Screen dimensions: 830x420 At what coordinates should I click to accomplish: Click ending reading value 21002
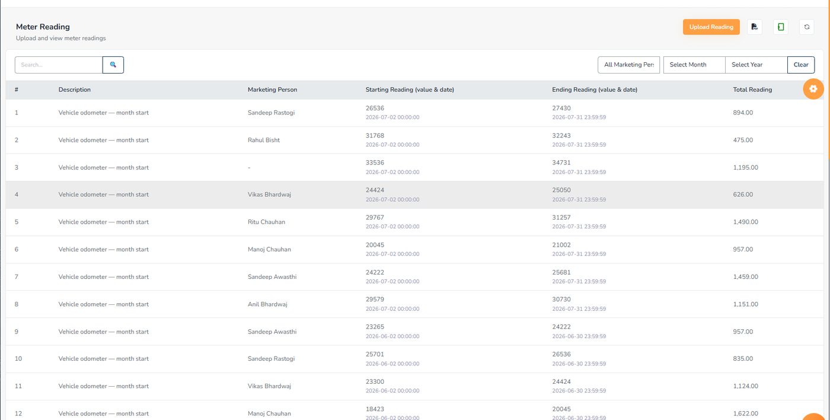point(561,244)
